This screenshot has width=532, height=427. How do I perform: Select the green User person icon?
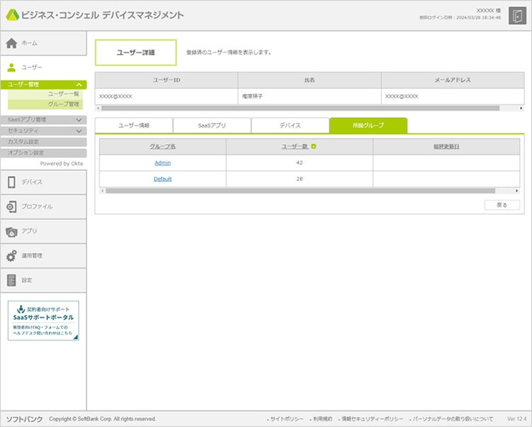(11, 67)
